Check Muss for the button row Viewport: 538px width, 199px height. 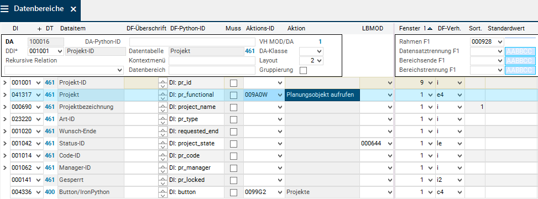234,192
